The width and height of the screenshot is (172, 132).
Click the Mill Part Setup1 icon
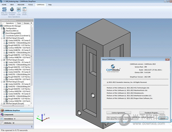click(4, 60)
